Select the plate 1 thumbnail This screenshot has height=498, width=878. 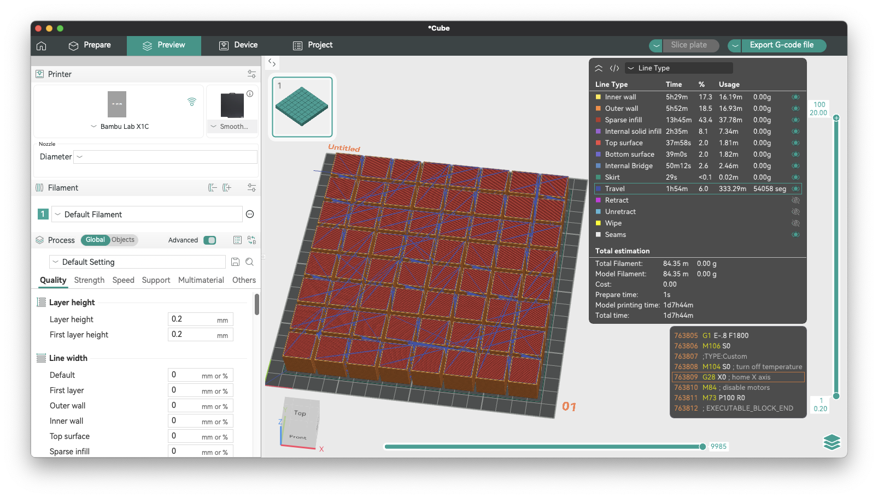(302, 106)
